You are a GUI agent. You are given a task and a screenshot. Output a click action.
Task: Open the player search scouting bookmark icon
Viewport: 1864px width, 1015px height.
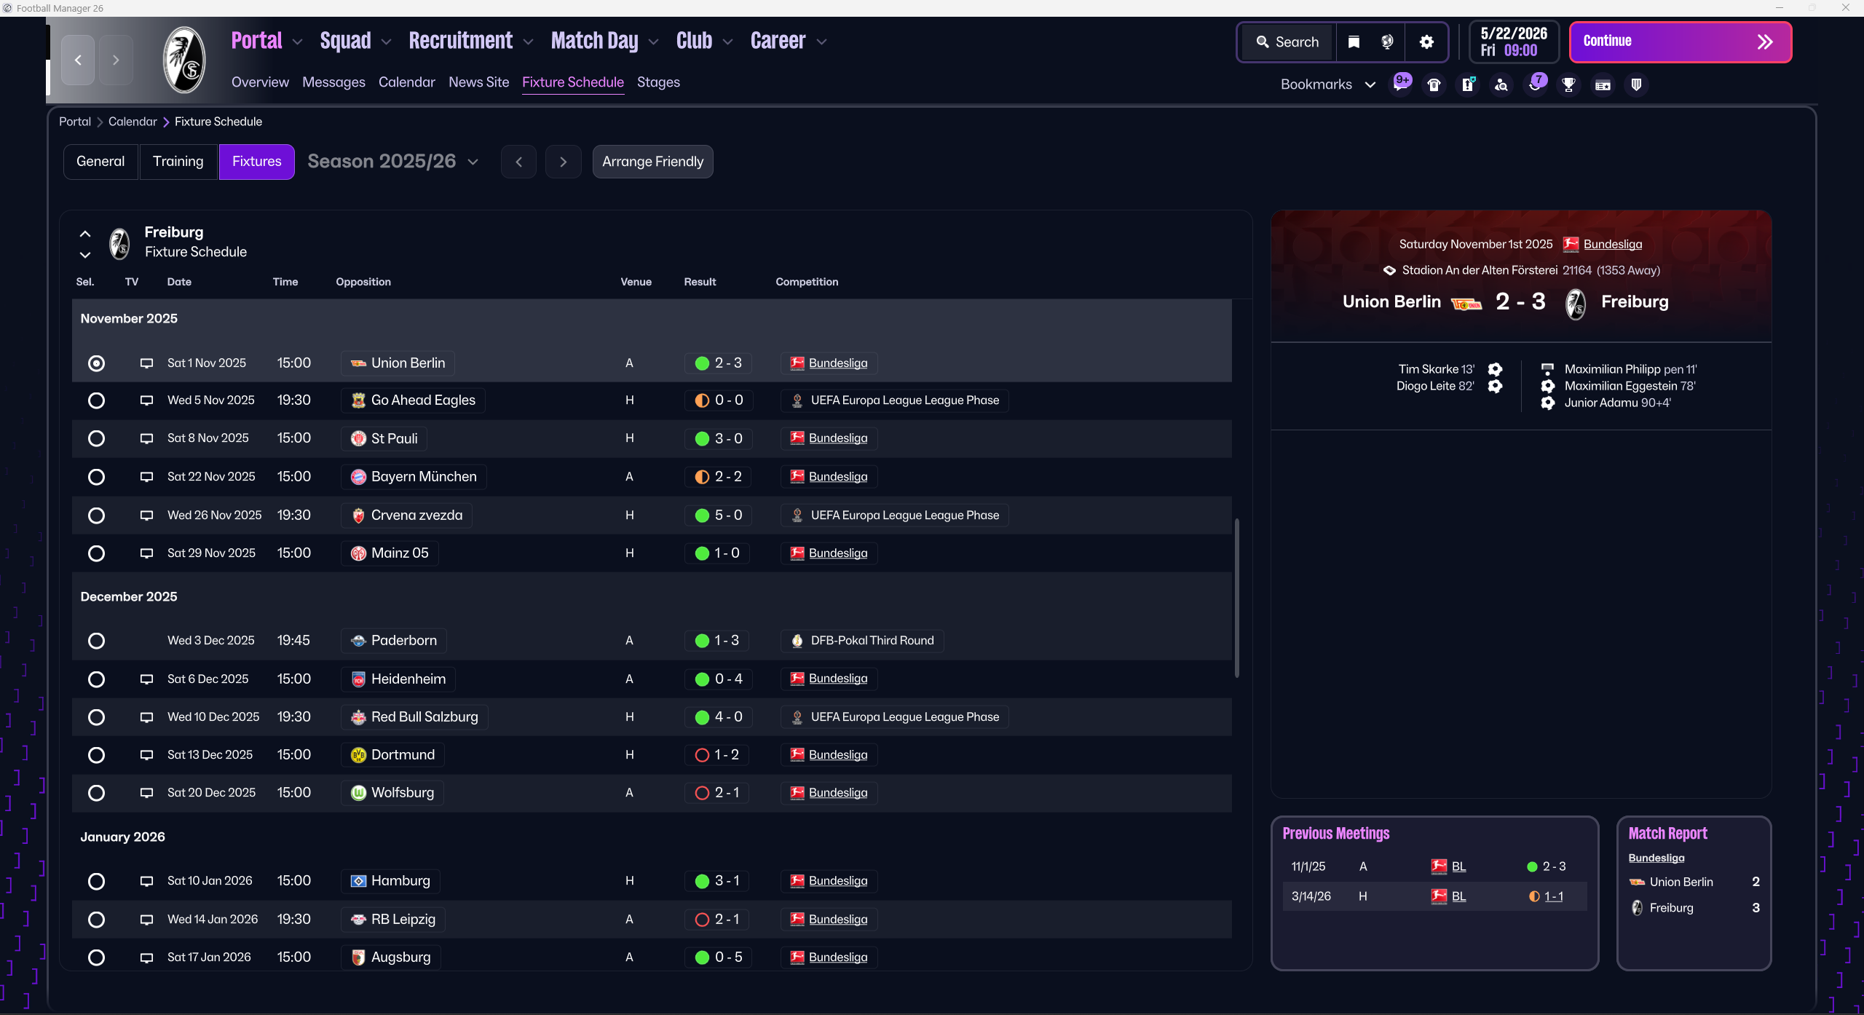[x=1501, y=84]
